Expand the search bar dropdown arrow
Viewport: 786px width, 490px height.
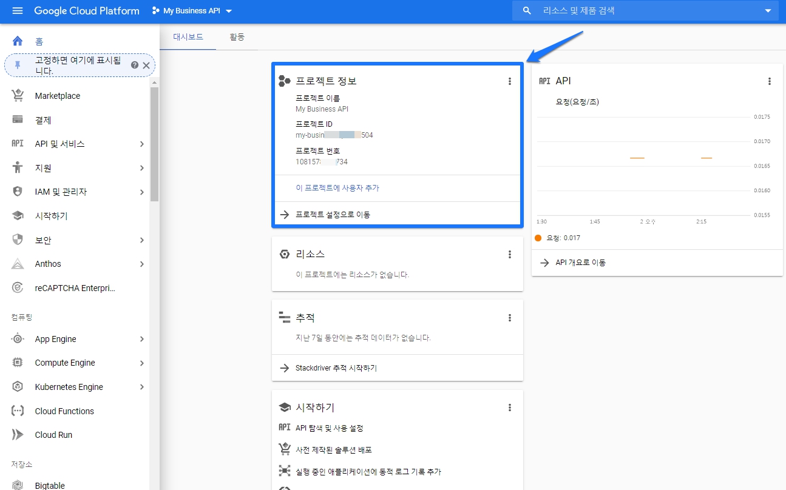point(768,11)
